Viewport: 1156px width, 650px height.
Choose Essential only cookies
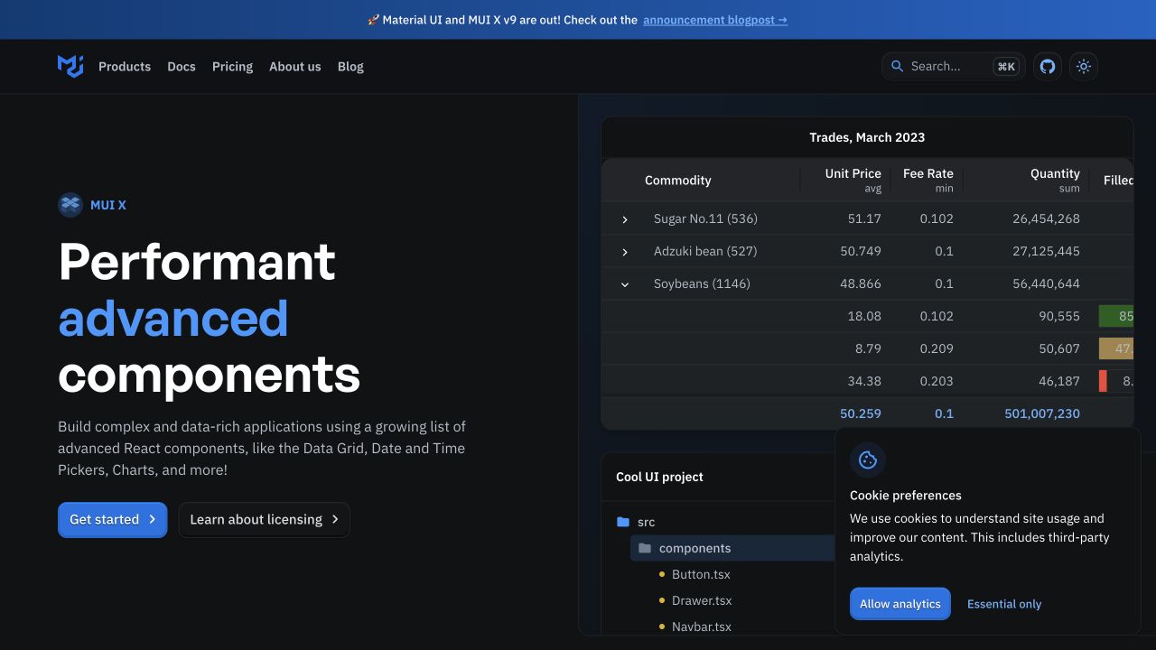click(x=1004, y=604)
